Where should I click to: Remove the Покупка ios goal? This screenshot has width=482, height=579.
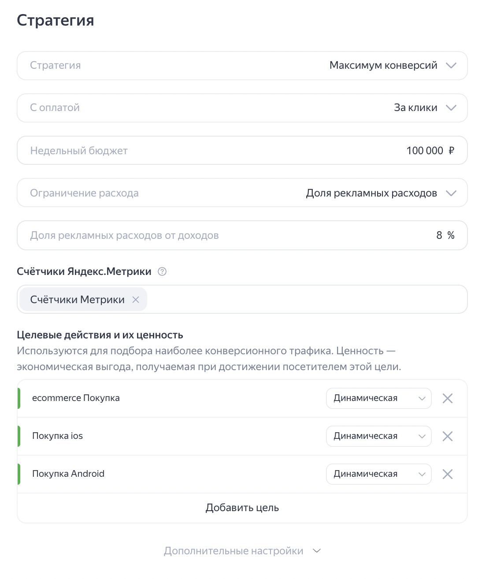(x=447, y=436)
